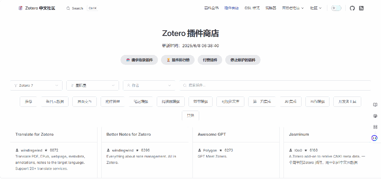Click the four-squares grid icon on right sidebar
This screenshot has width=381, height=179.
point(375,127)
